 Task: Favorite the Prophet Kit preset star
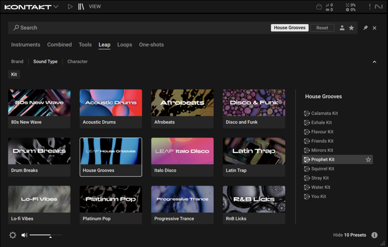pyautogui.click(x=368, y=159)
